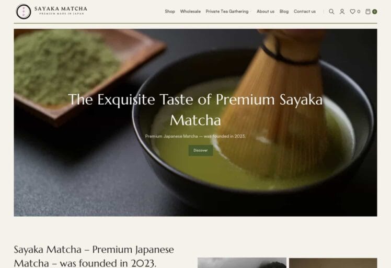Screen dimensions: 391x268
Task: Open the shopping cart bag icon
Action: 368,12
